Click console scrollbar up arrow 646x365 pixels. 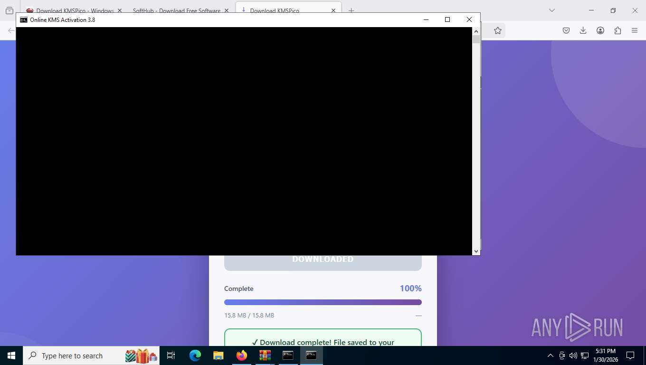[476, 31]
